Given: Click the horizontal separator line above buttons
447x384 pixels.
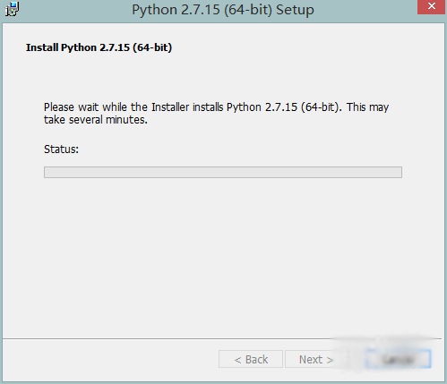Looking at the screenshot, I should click(222, 338).
